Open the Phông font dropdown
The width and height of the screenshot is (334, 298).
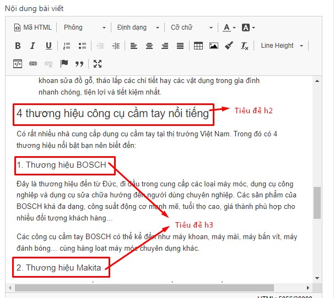84,27
